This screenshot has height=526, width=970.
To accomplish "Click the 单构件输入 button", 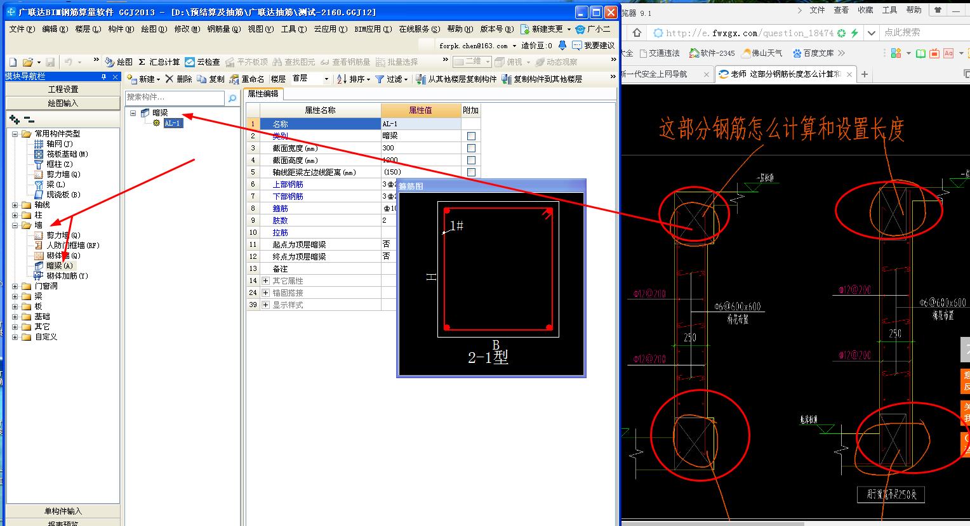I will click(x=63, y=511).
